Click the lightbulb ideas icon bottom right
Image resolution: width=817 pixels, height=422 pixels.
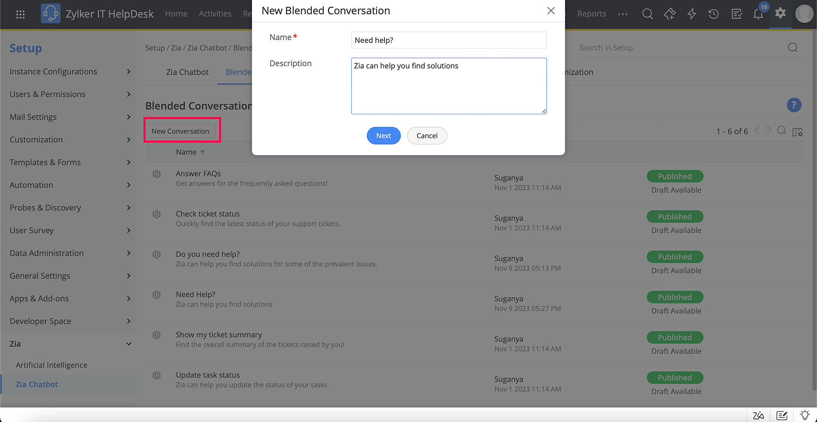coord(804,415)
